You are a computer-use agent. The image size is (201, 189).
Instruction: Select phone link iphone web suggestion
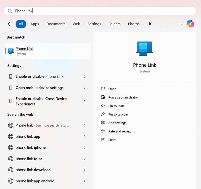pyautogui.click(x=48, y=148)
